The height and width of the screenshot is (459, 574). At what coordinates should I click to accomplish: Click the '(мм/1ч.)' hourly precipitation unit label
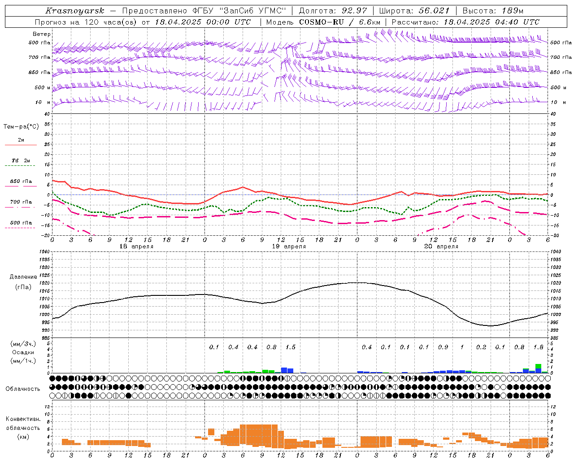23,361
